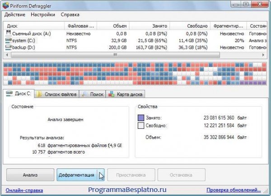Click the drive icon on the Диск C: tab
The height and width of the screenshot is (196, 271).
(x=9, y=93)
